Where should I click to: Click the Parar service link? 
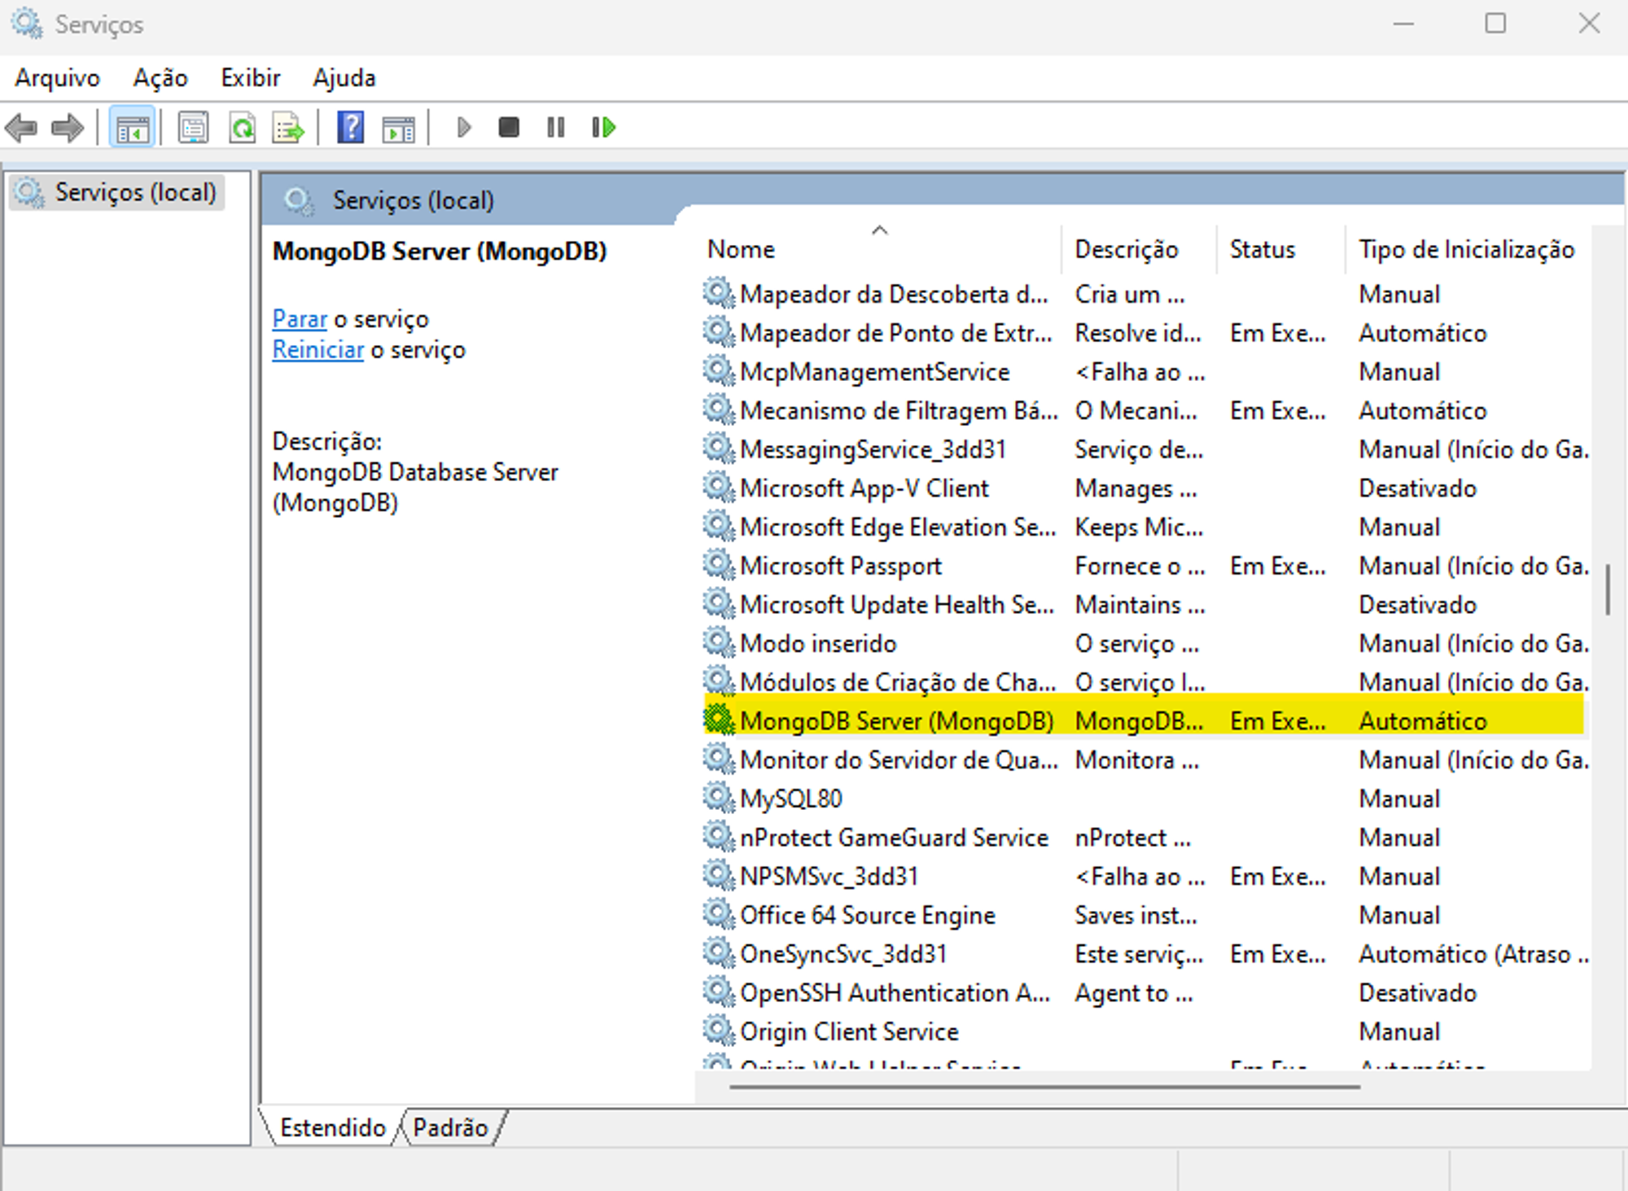299,319
